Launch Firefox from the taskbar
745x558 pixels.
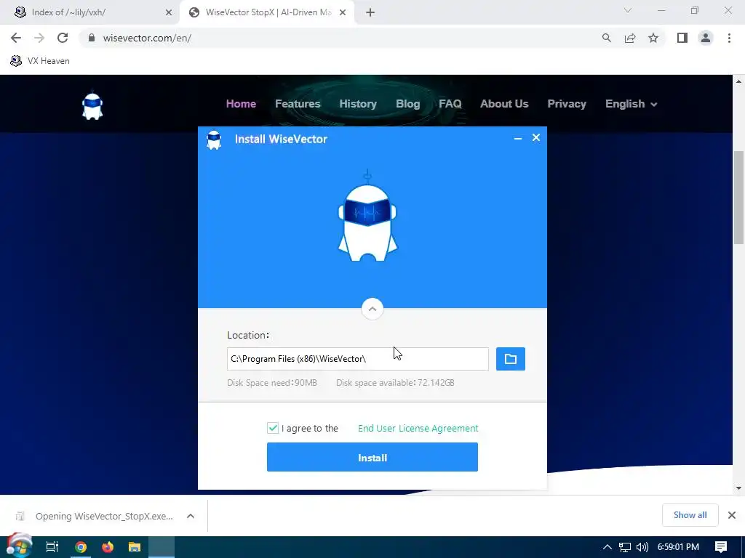pyautogui.click(x=108, y=547)
